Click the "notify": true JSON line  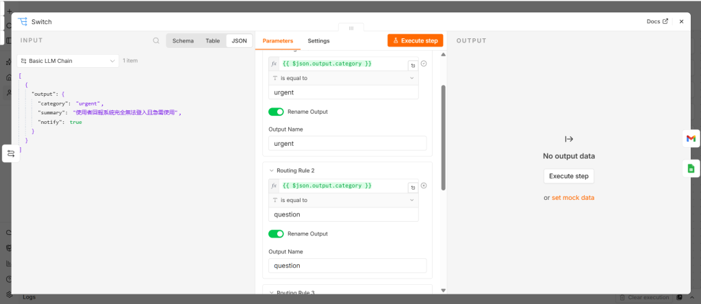[x=60, y=122]
